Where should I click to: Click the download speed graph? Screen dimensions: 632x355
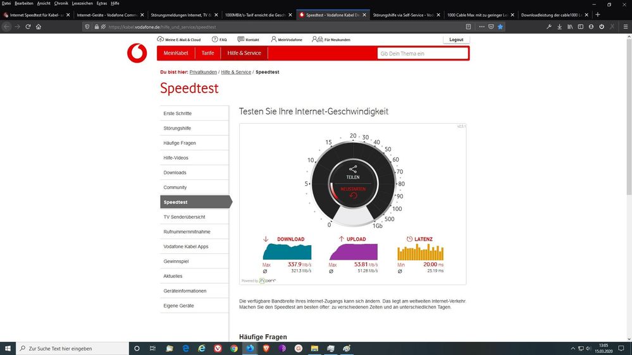[x=287, y=251]
